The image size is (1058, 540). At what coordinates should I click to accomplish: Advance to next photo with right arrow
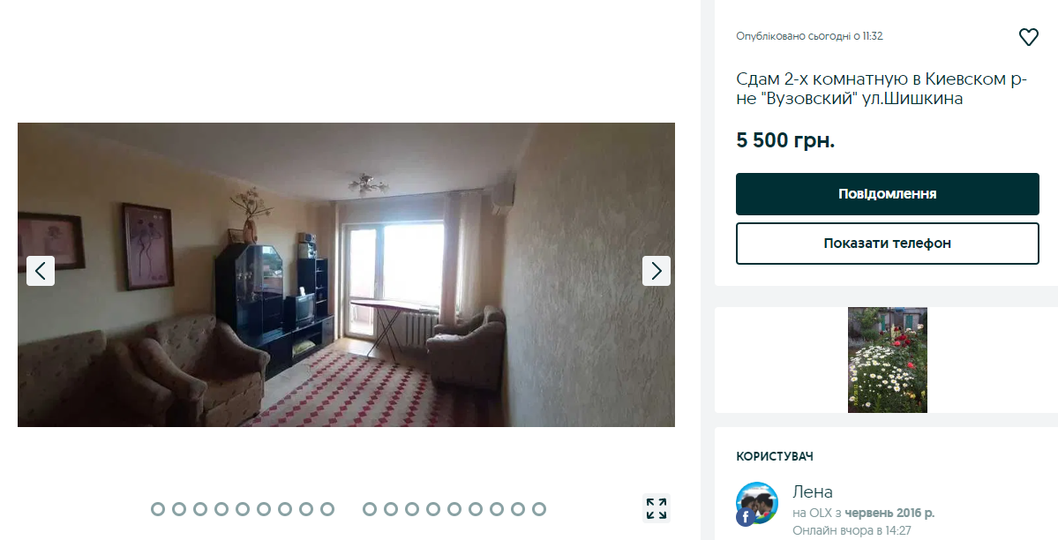657,271
